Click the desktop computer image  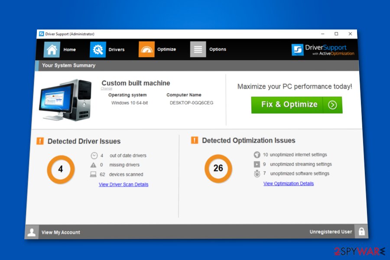65,100
